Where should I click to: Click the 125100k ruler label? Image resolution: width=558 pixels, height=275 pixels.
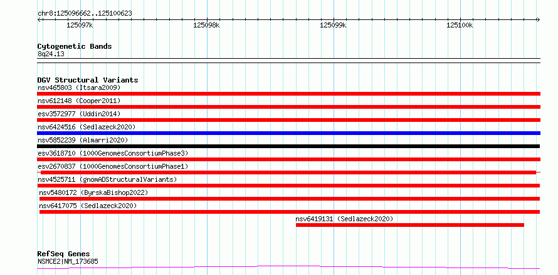pos(460,25)
